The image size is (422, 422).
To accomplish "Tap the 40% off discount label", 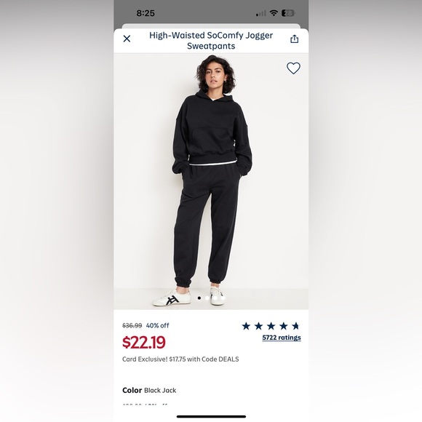I will pos(157,326).
